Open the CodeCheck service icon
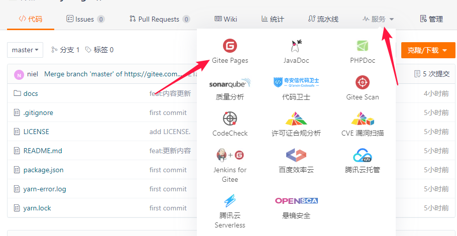 (x=230, y=119)
